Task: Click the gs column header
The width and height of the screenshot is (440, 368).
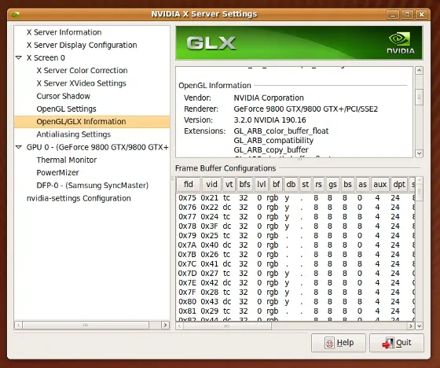Action: [333, 185]
